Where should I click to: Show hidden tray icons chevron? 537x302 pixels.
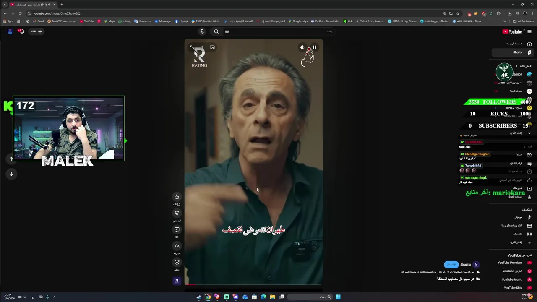(54, 297)
